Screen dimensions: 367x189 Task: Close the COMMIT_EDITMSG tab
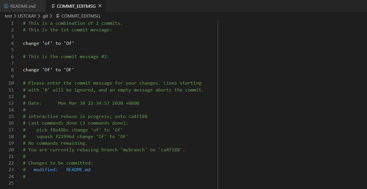tap(100, 6)
